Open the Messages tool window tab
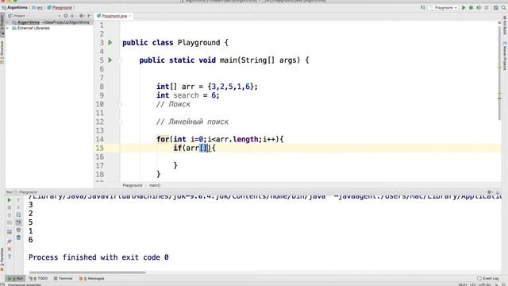 (x=92, y=278)
